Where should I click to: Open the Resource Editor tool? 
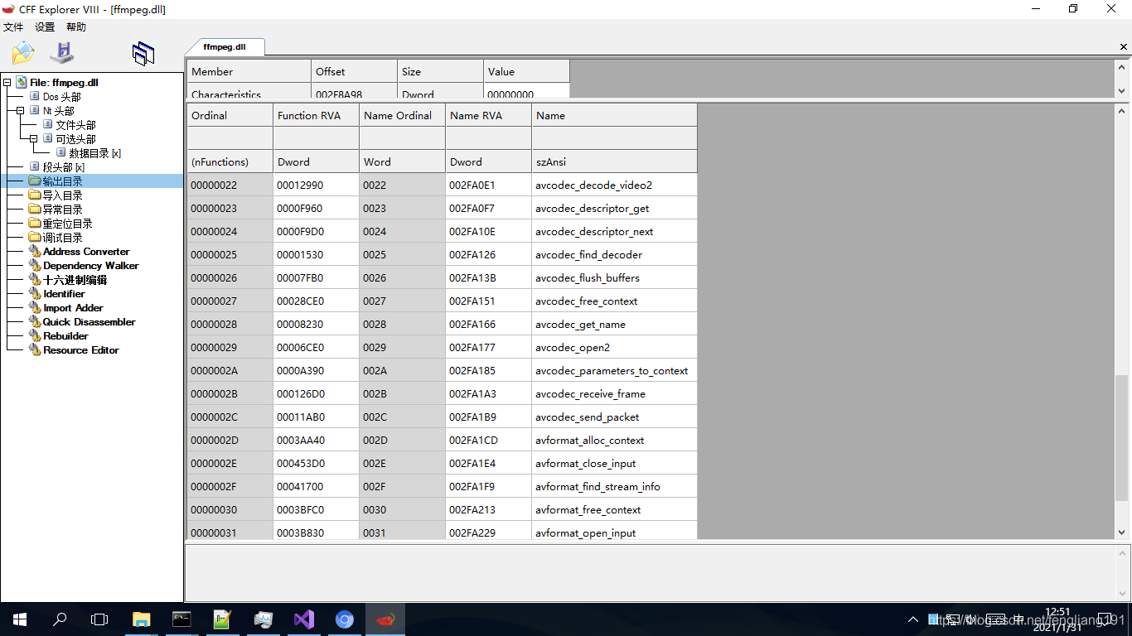[80, 350]
